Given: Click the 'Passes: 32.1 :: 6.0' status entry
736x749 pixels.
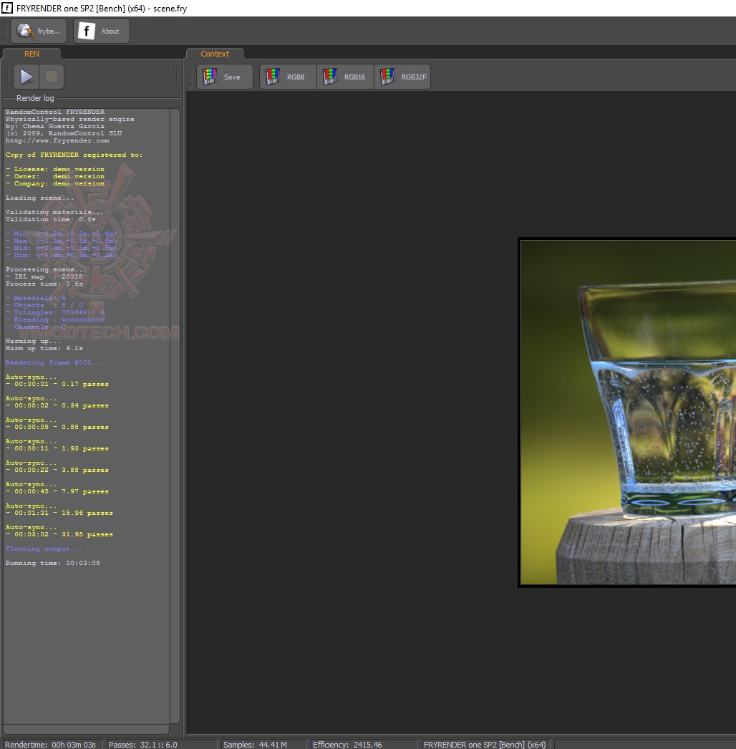Looking at the screenshot, I should 142,744.
